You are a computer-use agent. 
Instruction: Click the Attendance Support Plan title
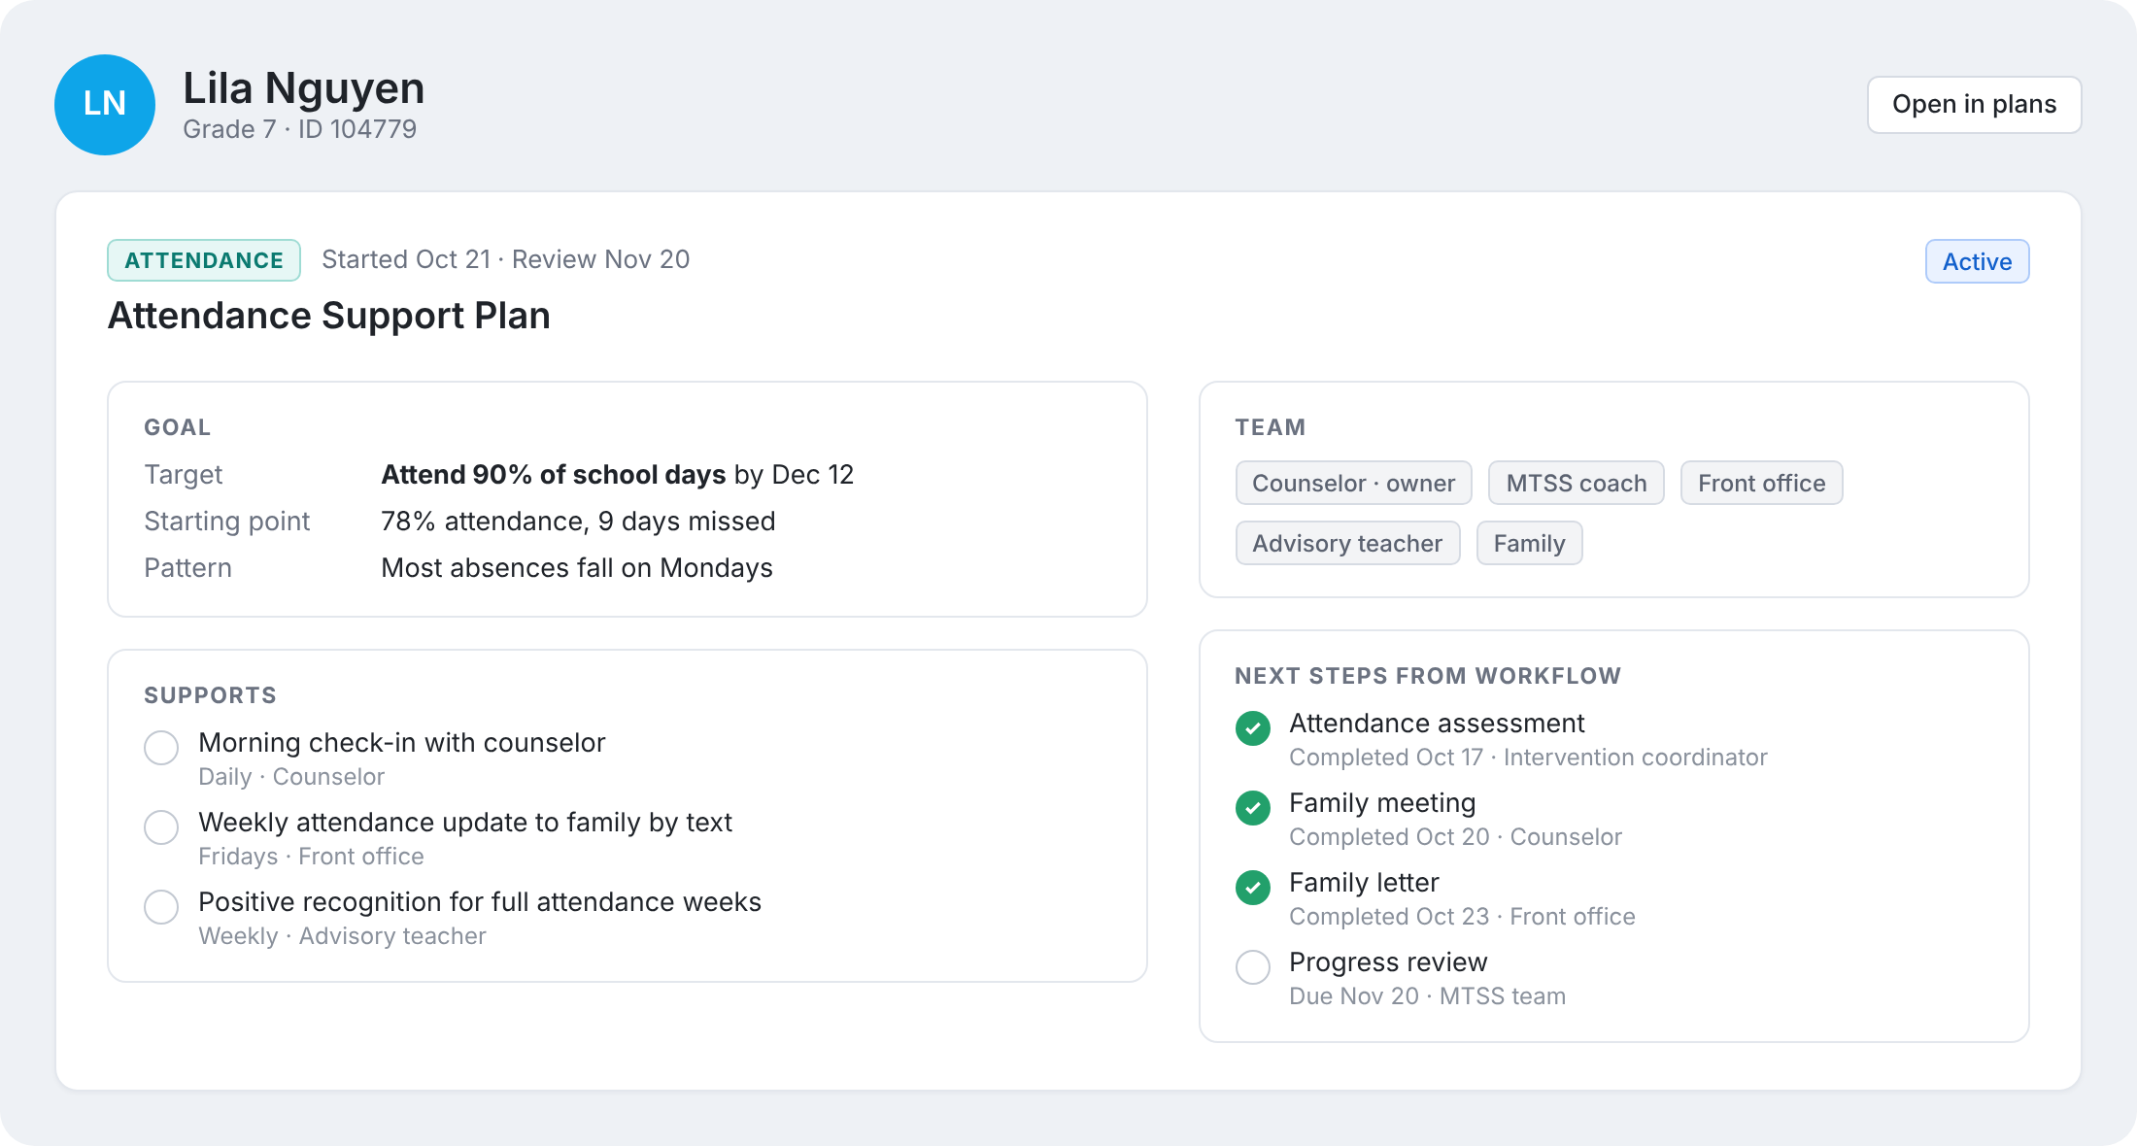[329, 316]
